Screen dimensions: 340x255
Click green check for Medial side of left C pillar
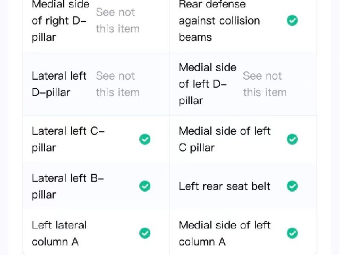click(292, 139)
